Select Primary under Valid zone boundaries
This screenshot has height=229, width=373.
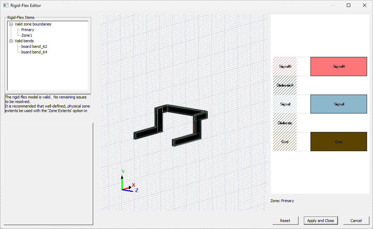click(28, 30)
